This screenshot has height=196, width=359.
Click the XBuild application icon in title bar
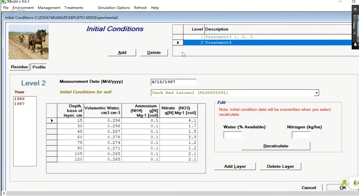click(3, 2)
